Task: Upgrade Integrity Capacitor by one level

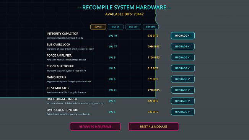Action: pyautogui.click(x=182, y=36)
